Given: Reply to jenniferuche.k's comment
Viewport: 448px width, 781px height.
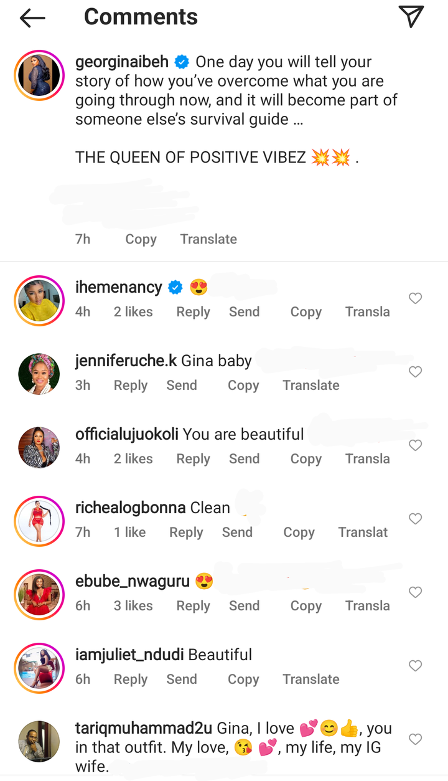Looking at the screenshot, I should 130,386.
